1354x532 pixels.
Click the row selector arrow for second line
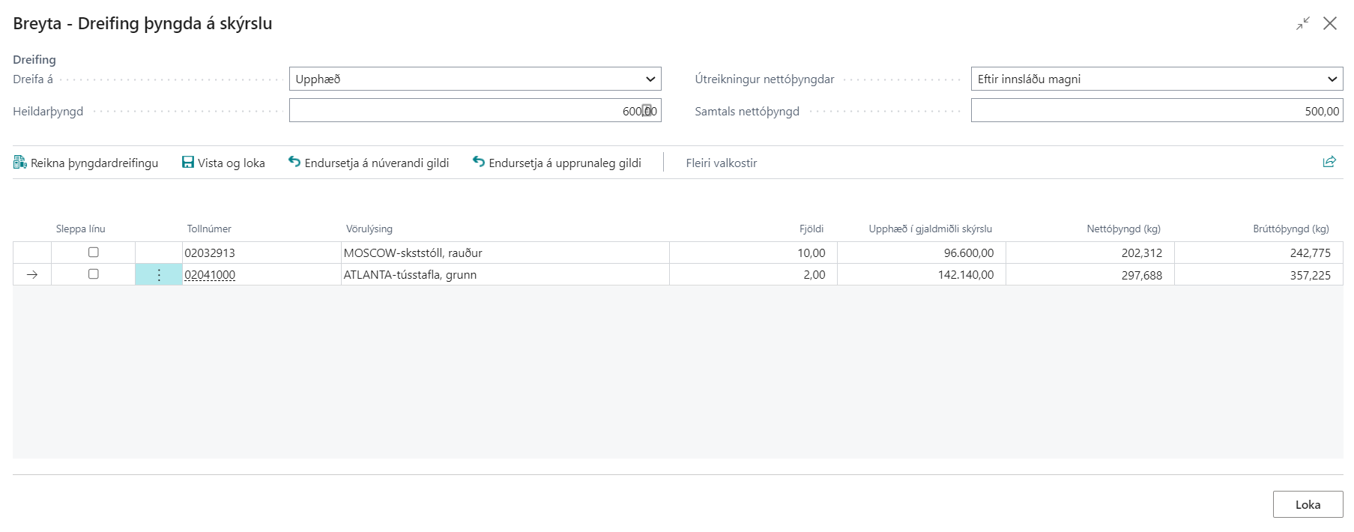[x=32, y=275]
